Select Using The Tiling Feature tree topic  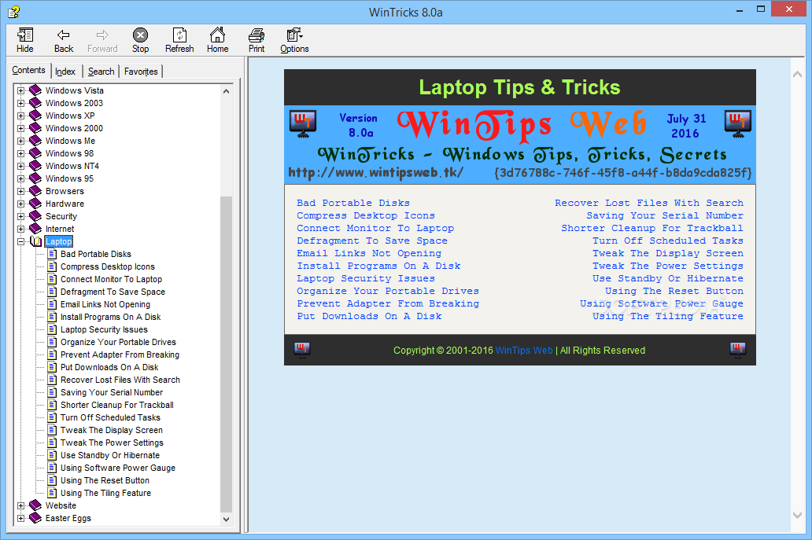tap(105, 493)
